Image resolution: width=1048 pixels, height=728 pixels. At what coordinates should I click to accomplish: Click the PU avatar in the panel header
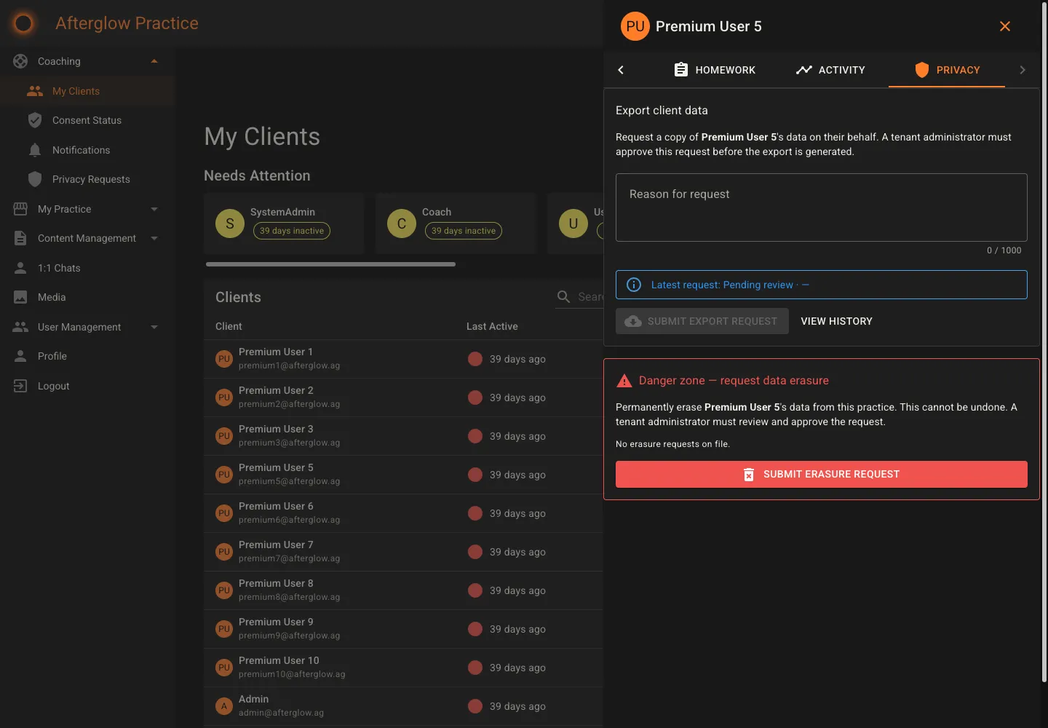[x=635, y=26]
